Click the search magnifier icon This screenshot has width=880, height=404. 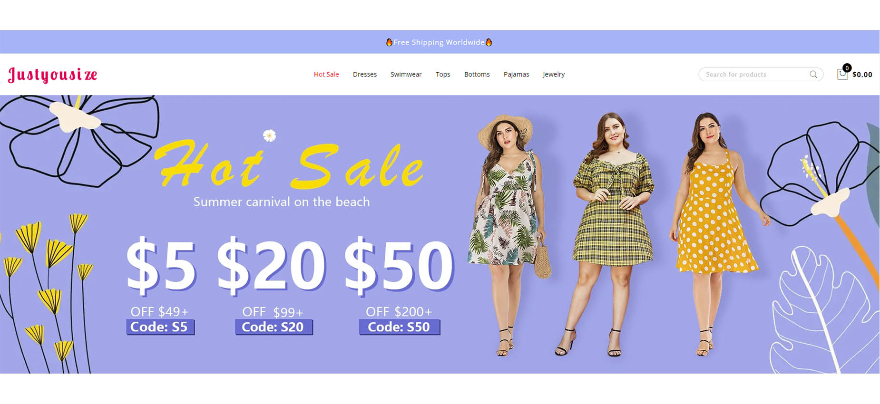click(813, 74)
